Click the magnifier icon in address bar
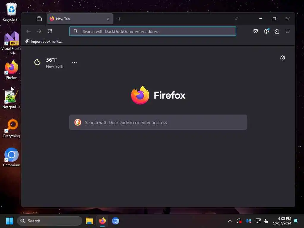 point(76,31)
